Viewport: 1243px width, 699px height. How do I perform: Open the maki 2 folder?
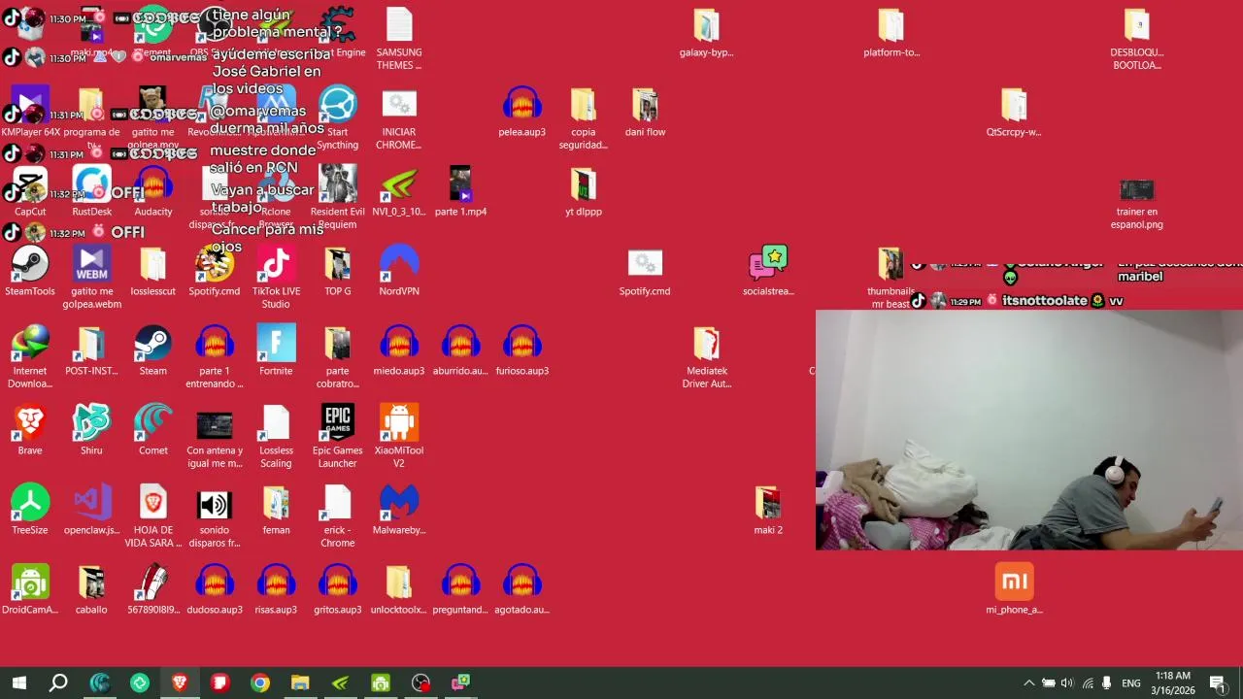[768, 511]
